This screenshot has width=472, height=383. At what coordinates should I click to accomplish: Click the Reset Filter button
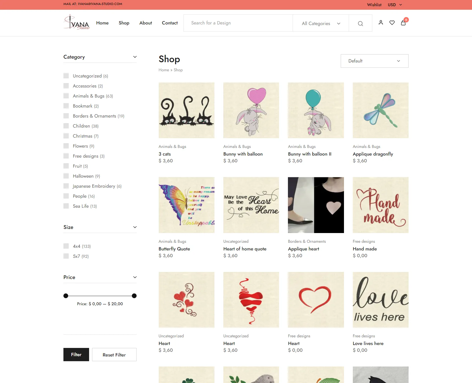114,355
